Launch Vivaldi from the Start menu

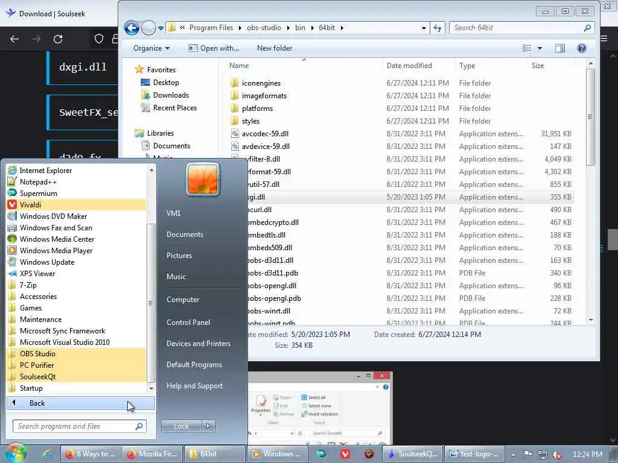tap(77, 205)
